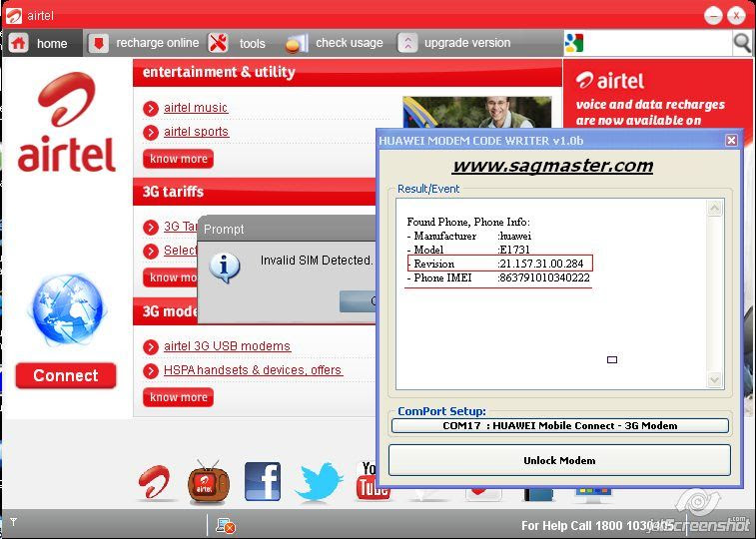The height and width of the screenshot is (539, 756).
Task: Open the YouTube icon
Action: 367,481
